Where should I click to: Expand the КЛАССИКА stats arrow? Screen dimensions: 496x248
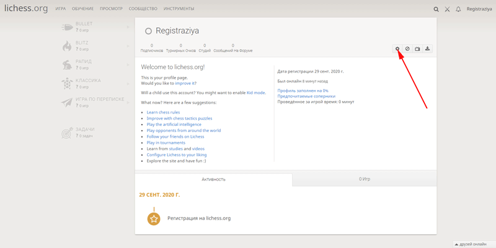[x=128, y=84]
